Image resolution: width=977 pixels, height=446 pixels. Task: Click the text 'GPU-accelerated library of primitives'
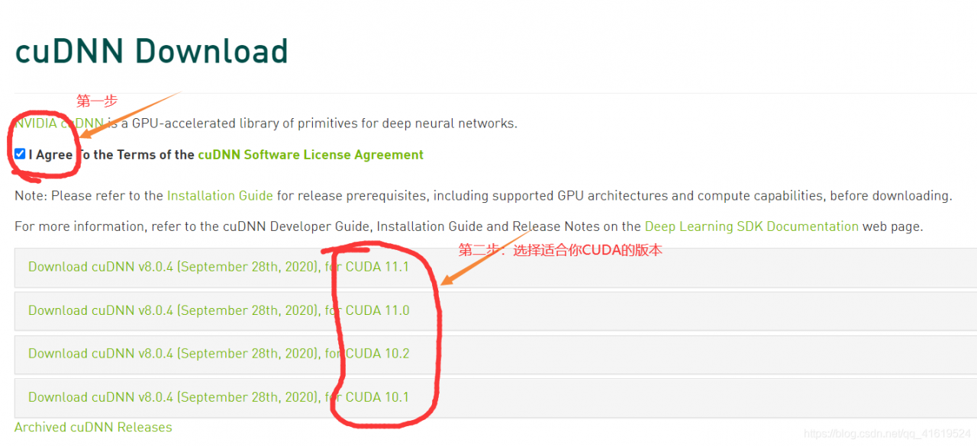click(240, 124)
